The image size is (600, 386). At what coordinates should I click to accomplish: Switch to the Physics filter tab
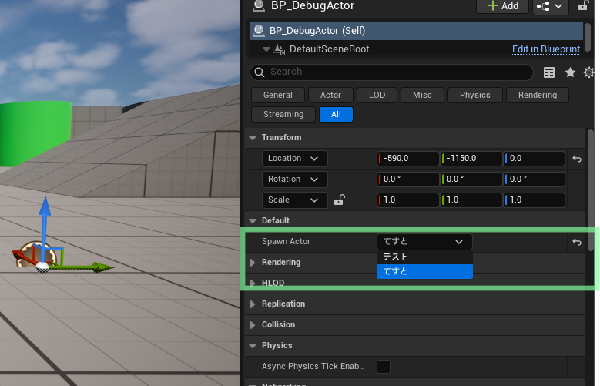coord(475,95)
